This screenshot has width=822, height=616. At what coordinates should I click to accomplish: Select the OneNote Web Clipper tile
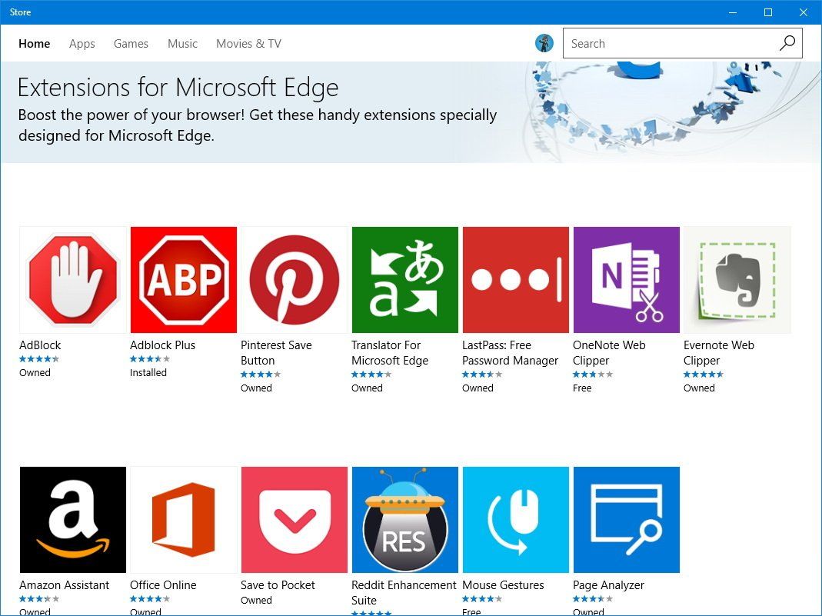[626, 279]
